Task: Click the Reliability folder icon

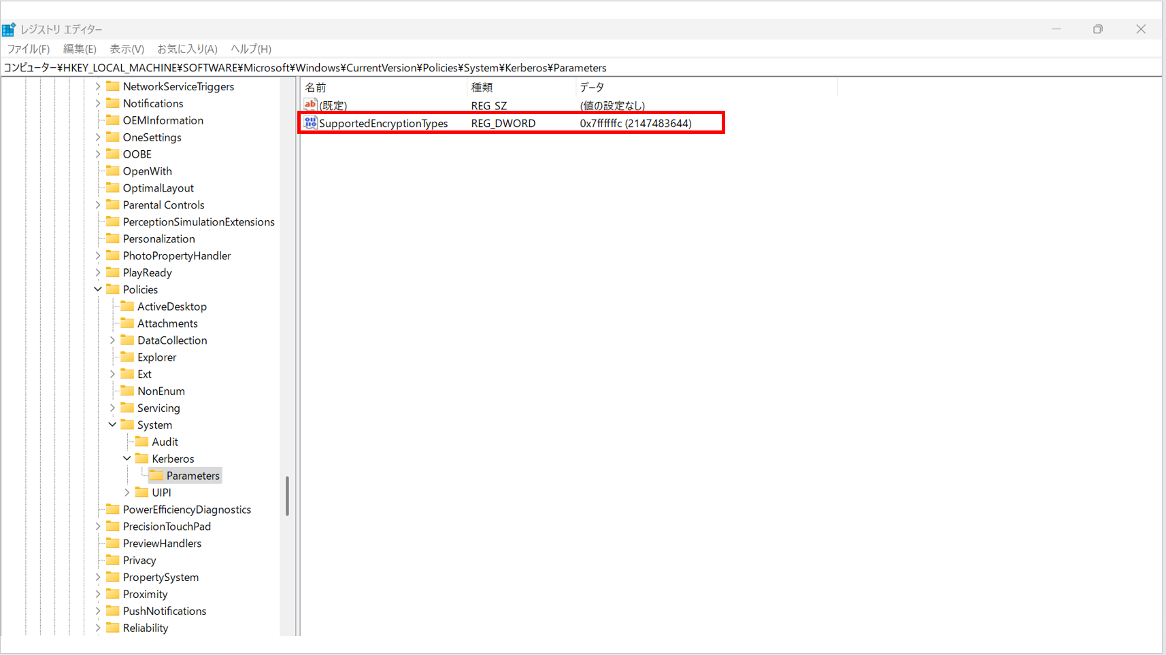Action: pos(113,628)
